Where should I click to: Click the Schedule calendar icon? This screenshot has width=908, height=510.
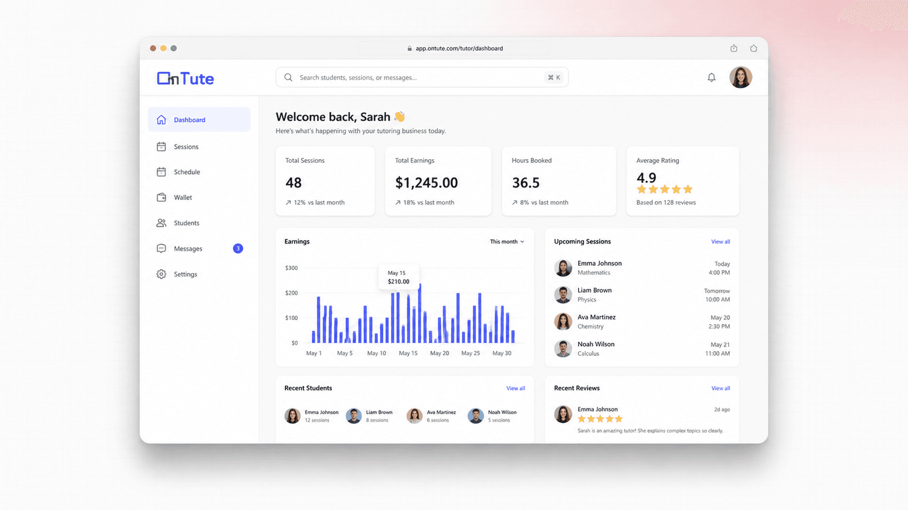[x=161, y=172]
